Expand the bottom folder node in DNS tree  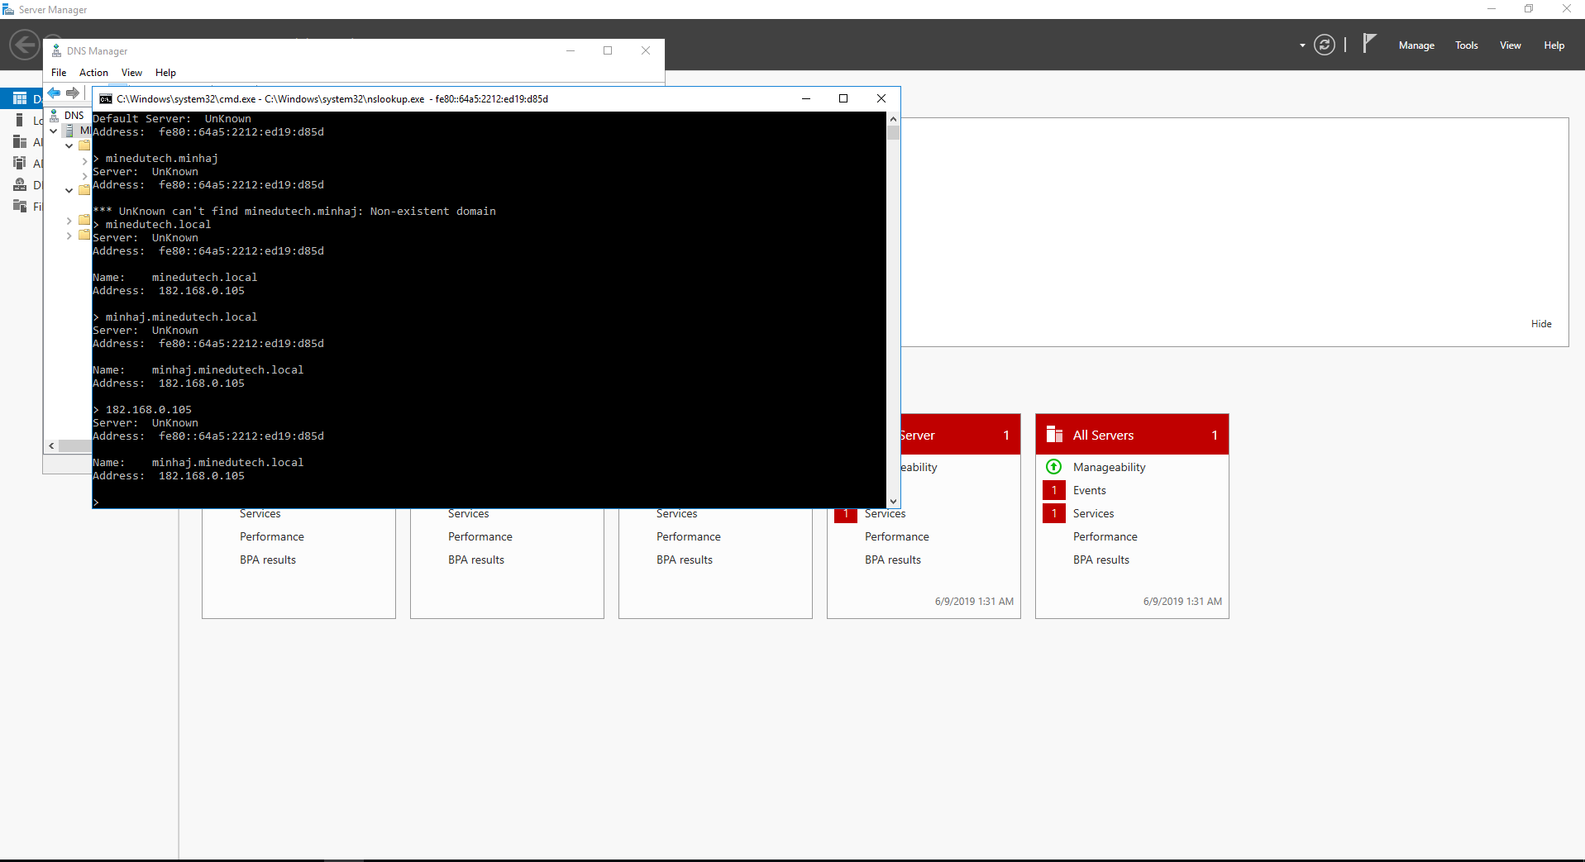(x=69, y=236)
